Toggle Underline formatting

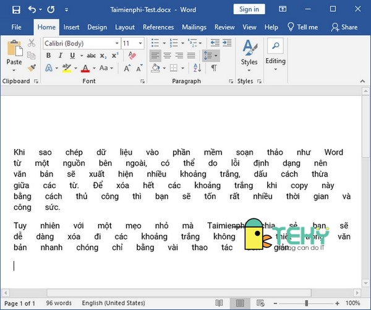pos(72,56)
